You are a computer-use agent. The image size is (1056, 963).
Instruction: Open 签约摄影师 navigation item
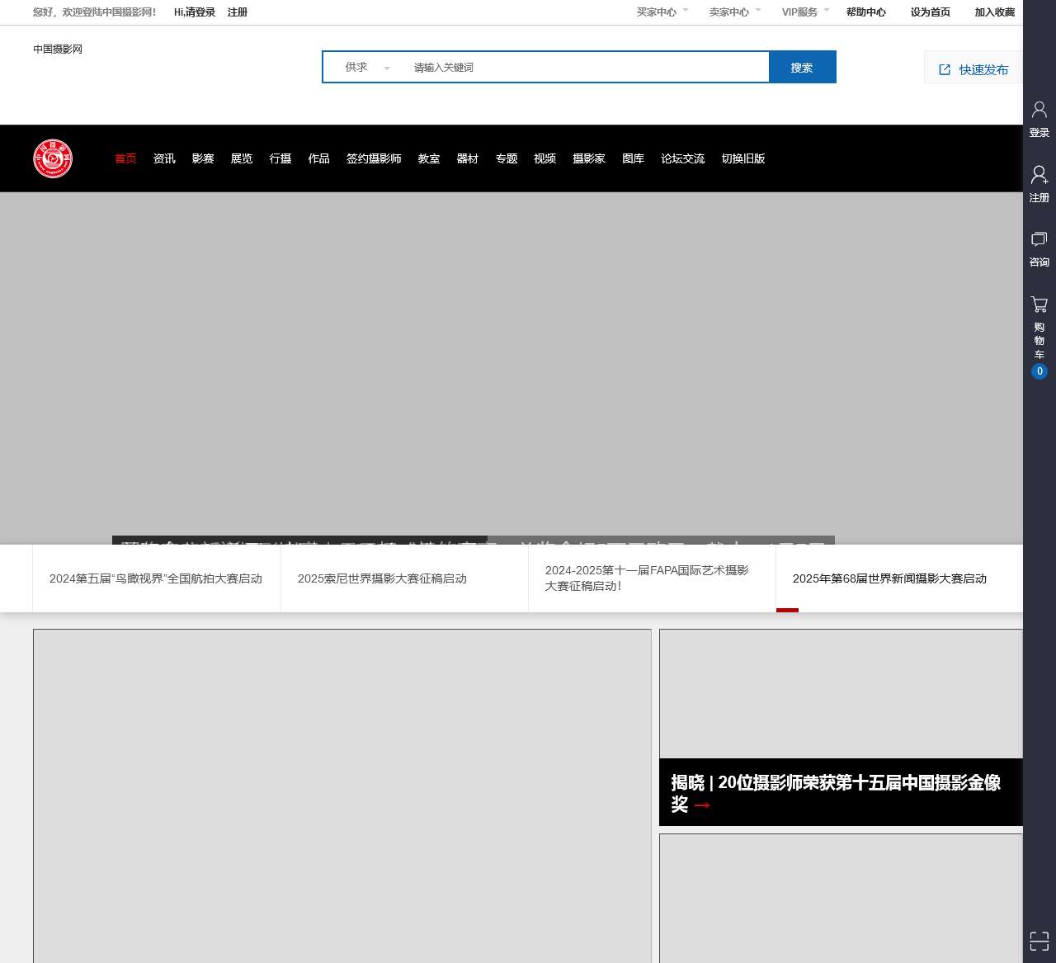374,158
